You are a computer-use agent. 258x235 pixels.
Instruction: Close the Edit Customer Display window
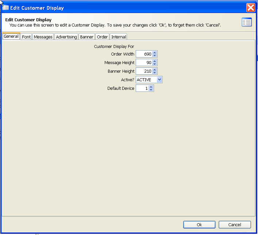(x=251, y=8)
